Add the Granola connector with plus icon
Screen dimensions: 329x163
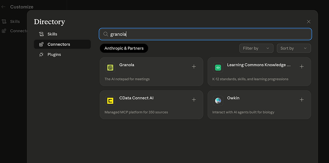[194, 67]
